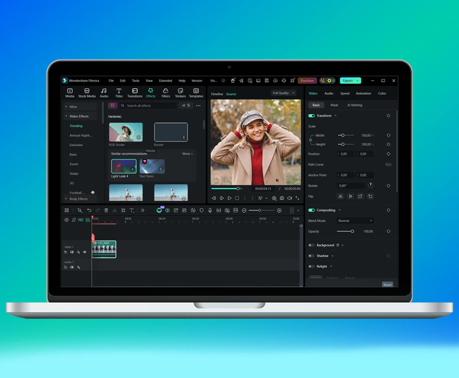The height and width of the screenshot is (378, 459).
Task: Toggle scale aspect ratio lock
Action: point(310,140)
